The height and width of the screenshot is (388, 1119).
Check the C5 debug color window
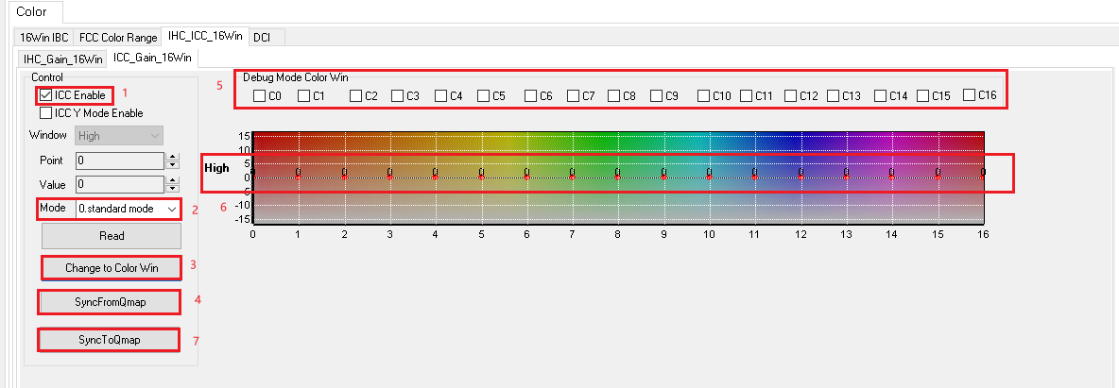click(484, 95)
